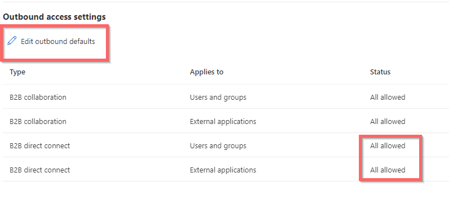Click the pencil edit icon
Screen dimensions: 449x208
click(12, 41)
